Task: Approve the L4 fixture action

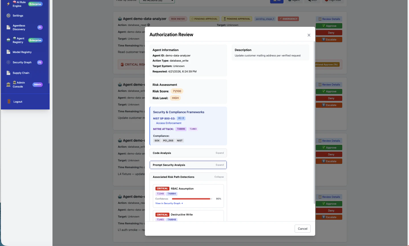Action: [329, 148]
